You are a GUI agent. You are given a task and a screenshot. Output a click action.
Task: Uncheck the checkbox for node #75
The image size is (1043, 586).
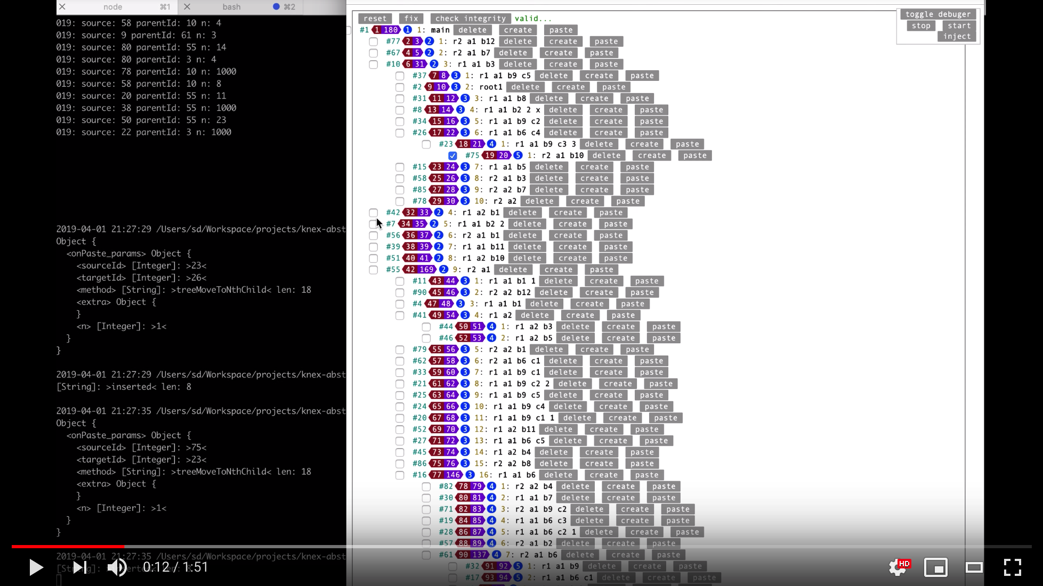pyautogui.click(x=452, y=156)
